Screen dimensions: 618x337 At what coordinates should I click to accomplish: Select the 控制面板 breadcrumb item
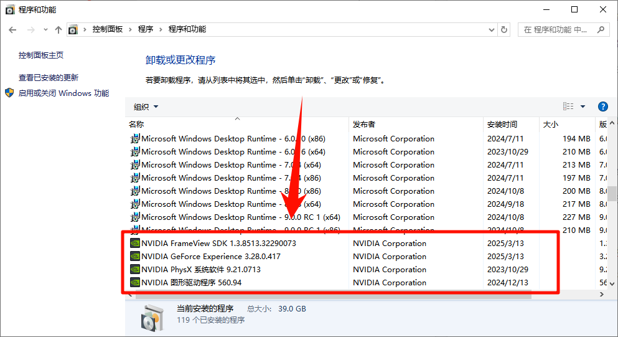tap(107, 29)
